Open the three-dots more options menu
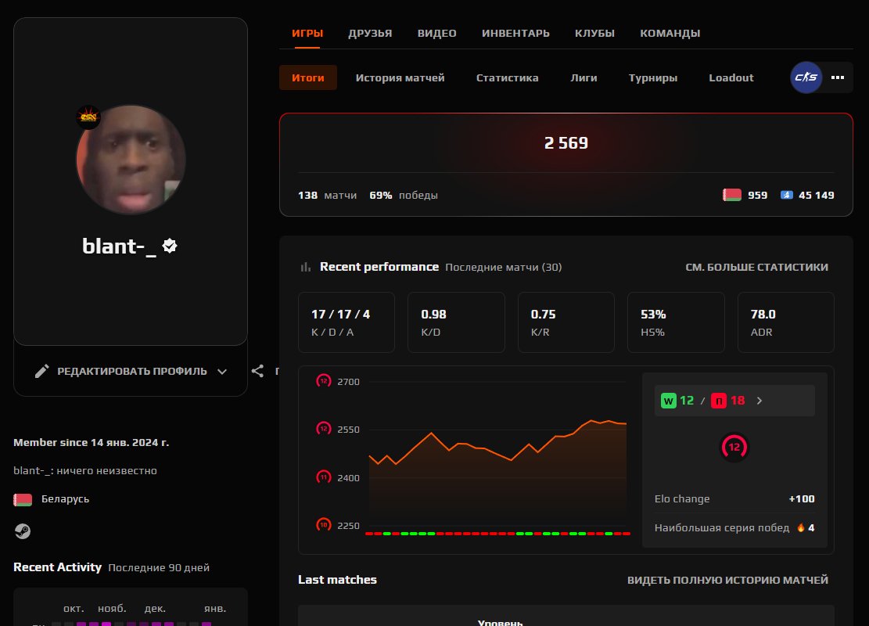869x626 pixels. pos(838,77)
